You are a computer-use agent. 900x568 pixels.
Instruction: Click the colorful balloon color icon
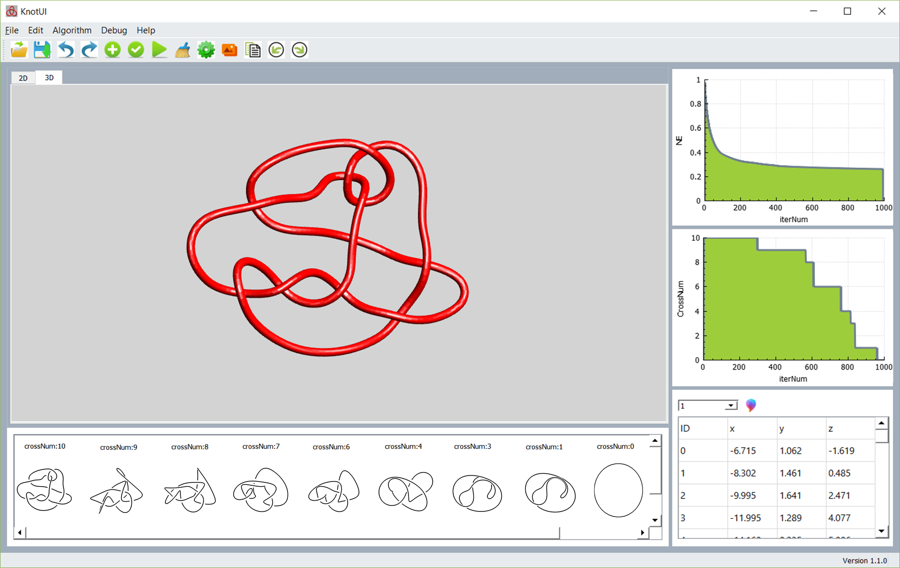tap(751, 405)
